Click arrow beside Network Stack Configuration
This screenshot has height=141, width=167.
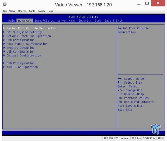pyautogui.click(x=4, y=36)
